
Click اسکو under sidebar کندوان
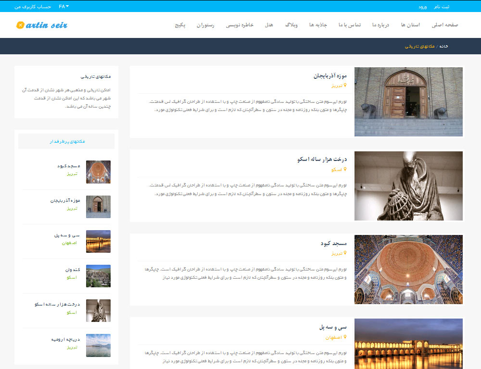click(72, 277)
